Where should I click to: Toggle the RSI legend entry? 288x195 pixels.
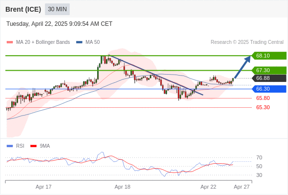tap(16, 146)
